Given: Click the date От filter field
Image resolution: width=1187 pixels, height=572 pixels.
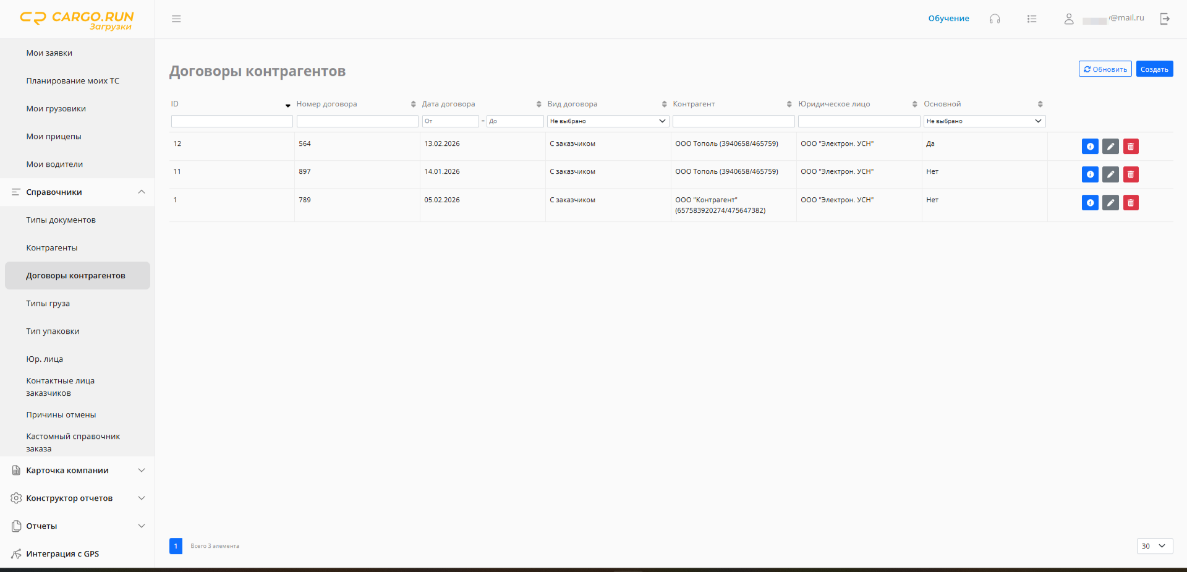Looking at the screenshot, I should (x=451, y=121).
